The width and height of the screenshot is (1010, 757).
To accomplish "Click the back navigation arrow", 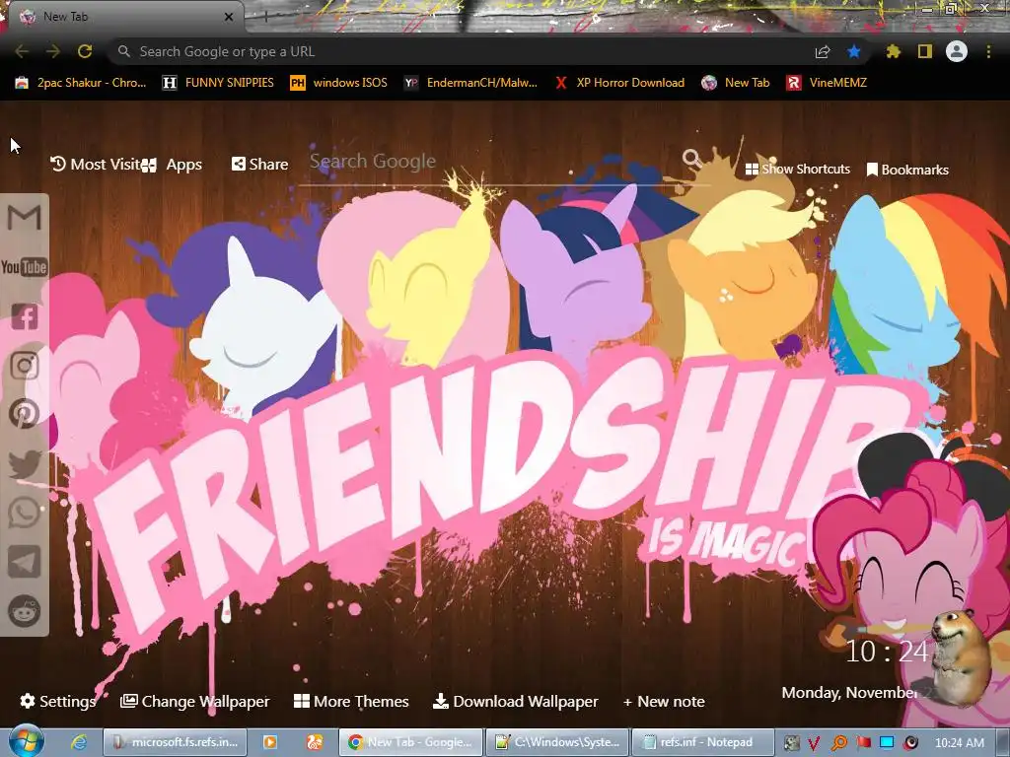I will click(22, 51).
